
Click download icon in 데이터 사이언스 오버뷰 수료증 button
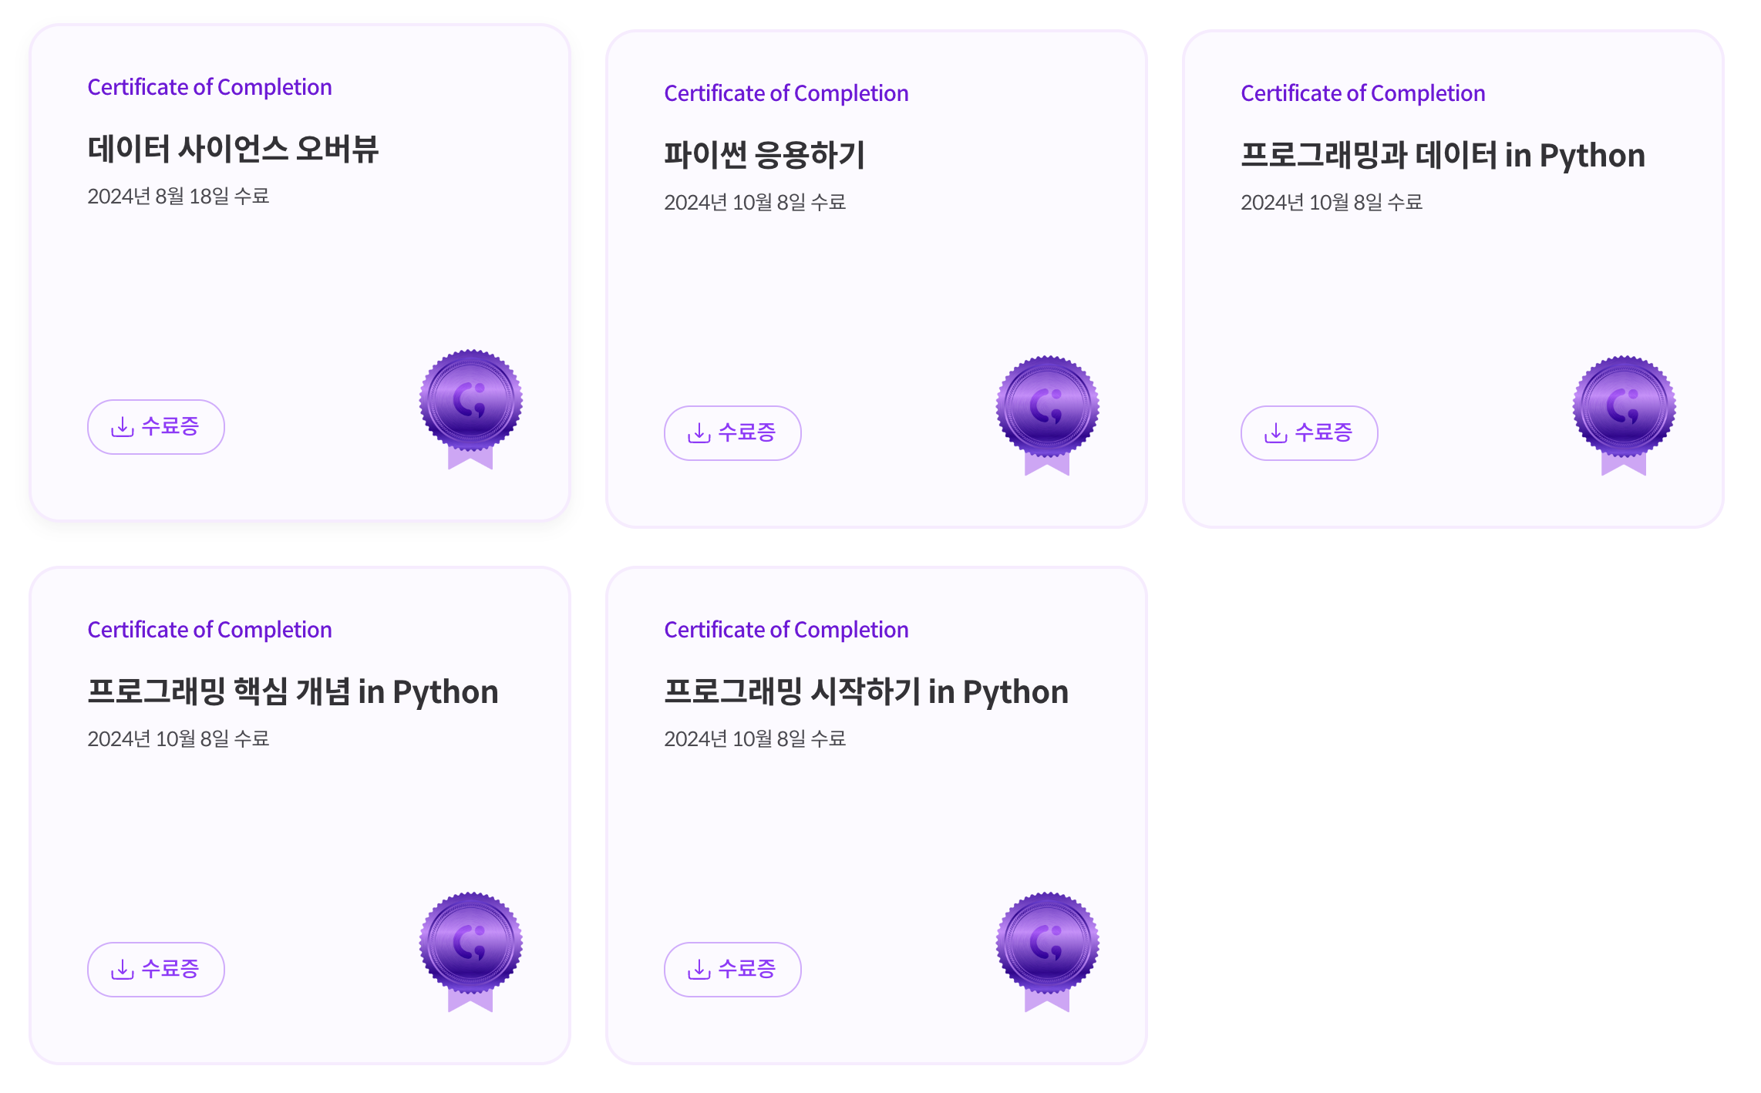click(123, 427)
